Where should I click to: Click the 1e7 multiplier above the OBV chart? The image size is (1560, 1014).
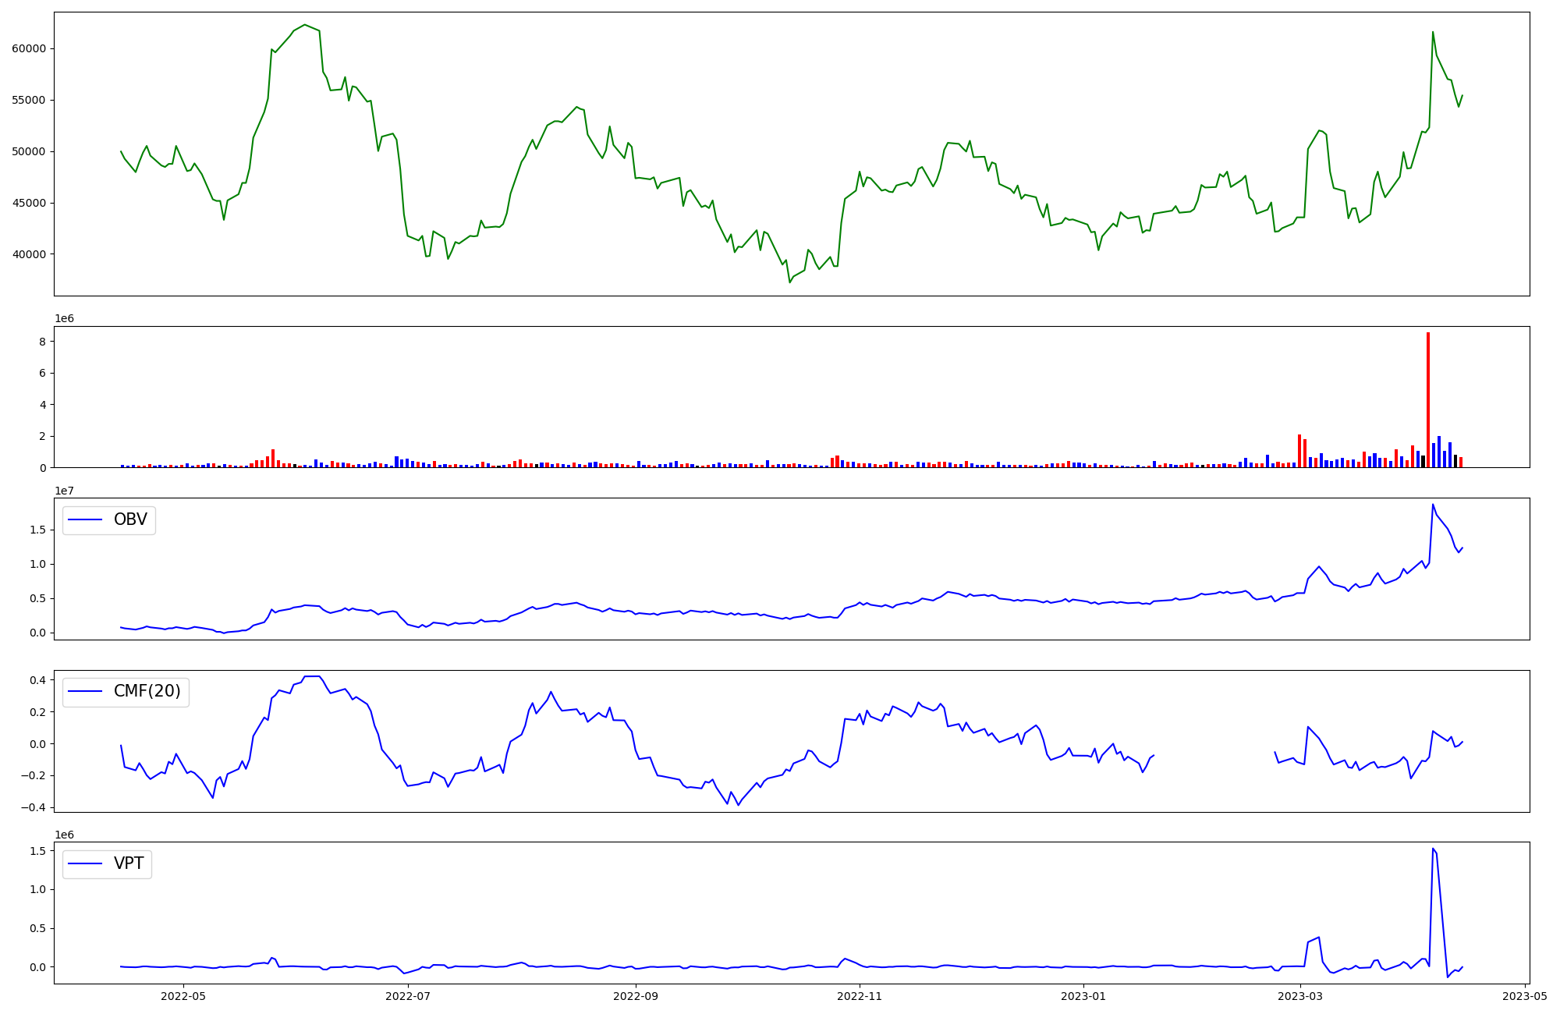(x=64, y=491)
